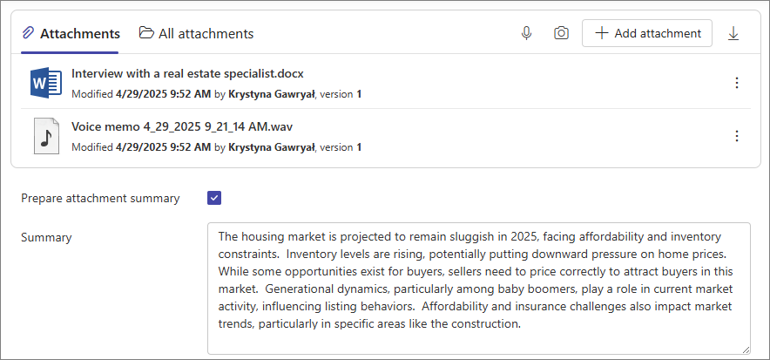The image size is (770, 360).
Task: Click the camera capture icon
Action: (x=561, y=33)
